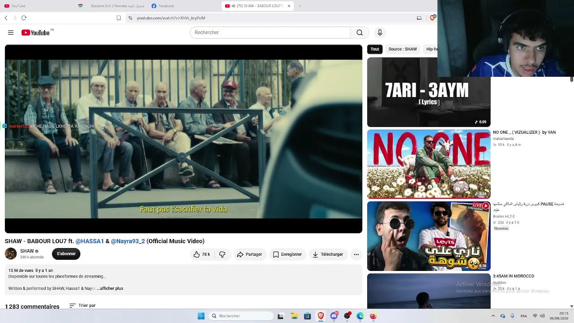Open a new browser tab

coord(300,6)
